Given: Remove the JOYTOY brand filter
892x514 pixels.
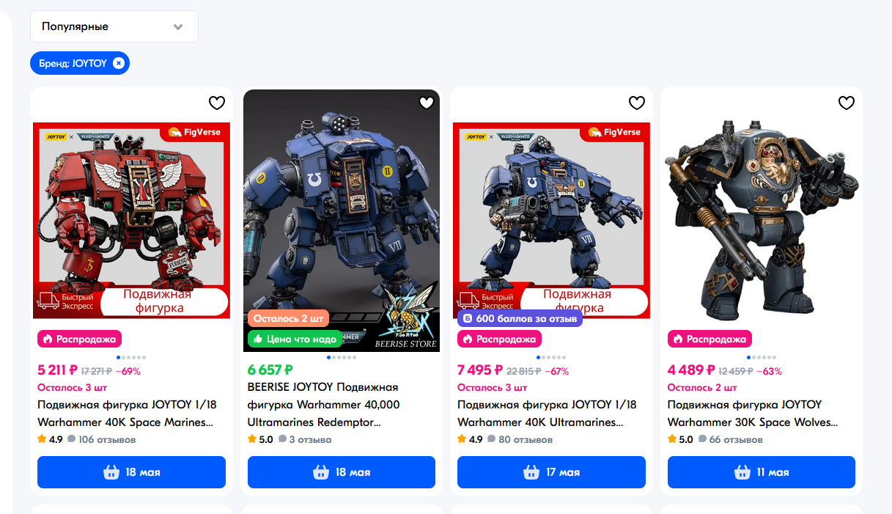Looking at the screenshot, I should click(x=119, y=63).
